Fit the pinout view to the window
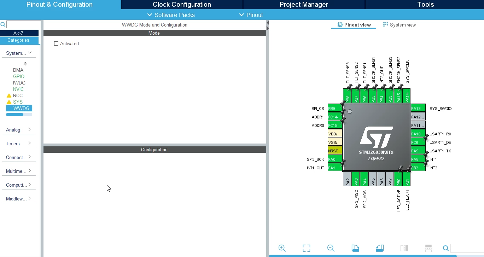The image size is (484, 257). click(307, 248)
